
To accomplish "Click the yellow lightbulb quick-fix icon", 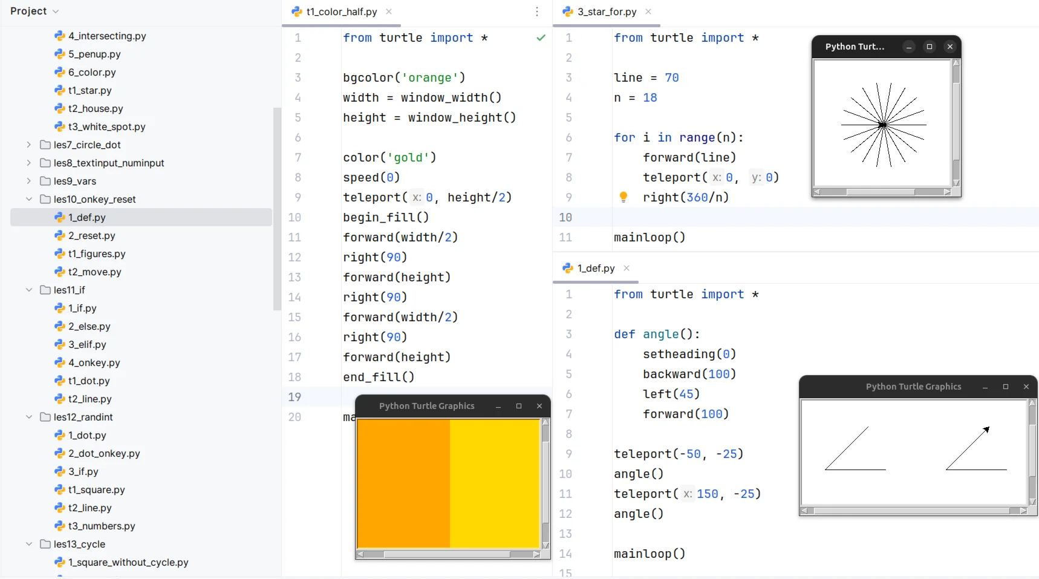I will click(624, 197).
